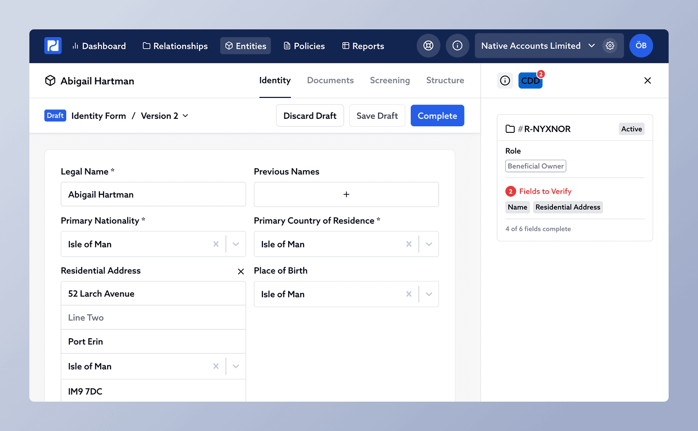The width and height of the screenshot is (698, 431).
Task: Edit the 52 Larch Avenue address line
Action: [153, 294]
